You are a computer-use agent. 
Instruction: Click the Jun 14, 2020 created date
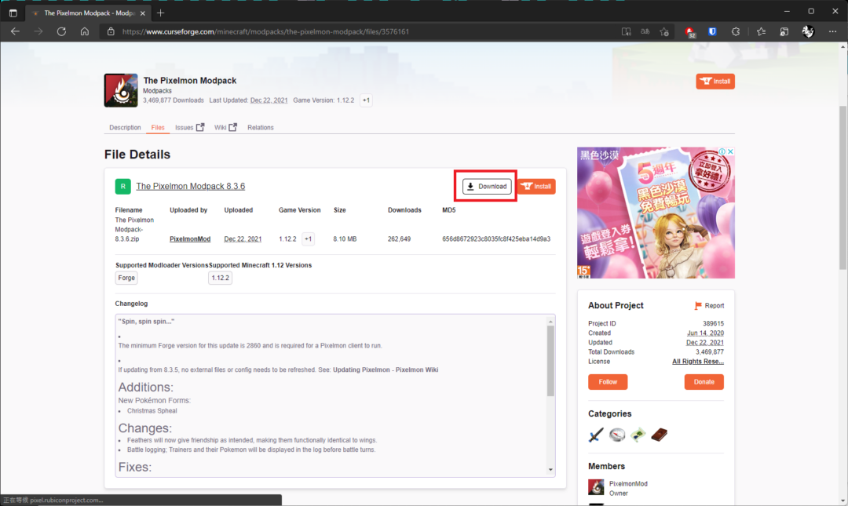click(x=705, y=333)
